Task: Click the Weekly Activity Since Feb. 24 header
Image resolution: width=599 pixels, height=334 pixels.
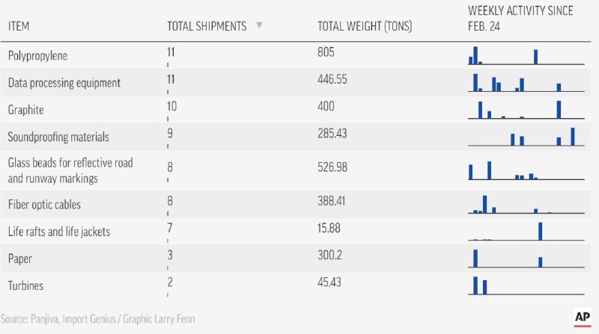Action: [x=521, y=17]
